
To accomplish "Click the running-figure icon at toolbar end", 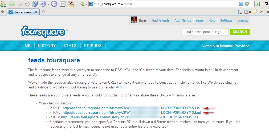I will (x=267, y=4).
